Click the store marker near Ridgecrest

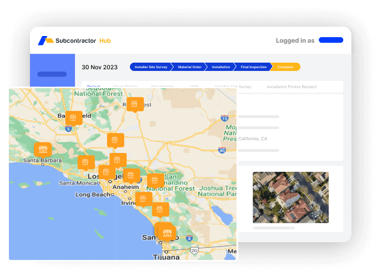pyautogui.click(x=134, y=104)
